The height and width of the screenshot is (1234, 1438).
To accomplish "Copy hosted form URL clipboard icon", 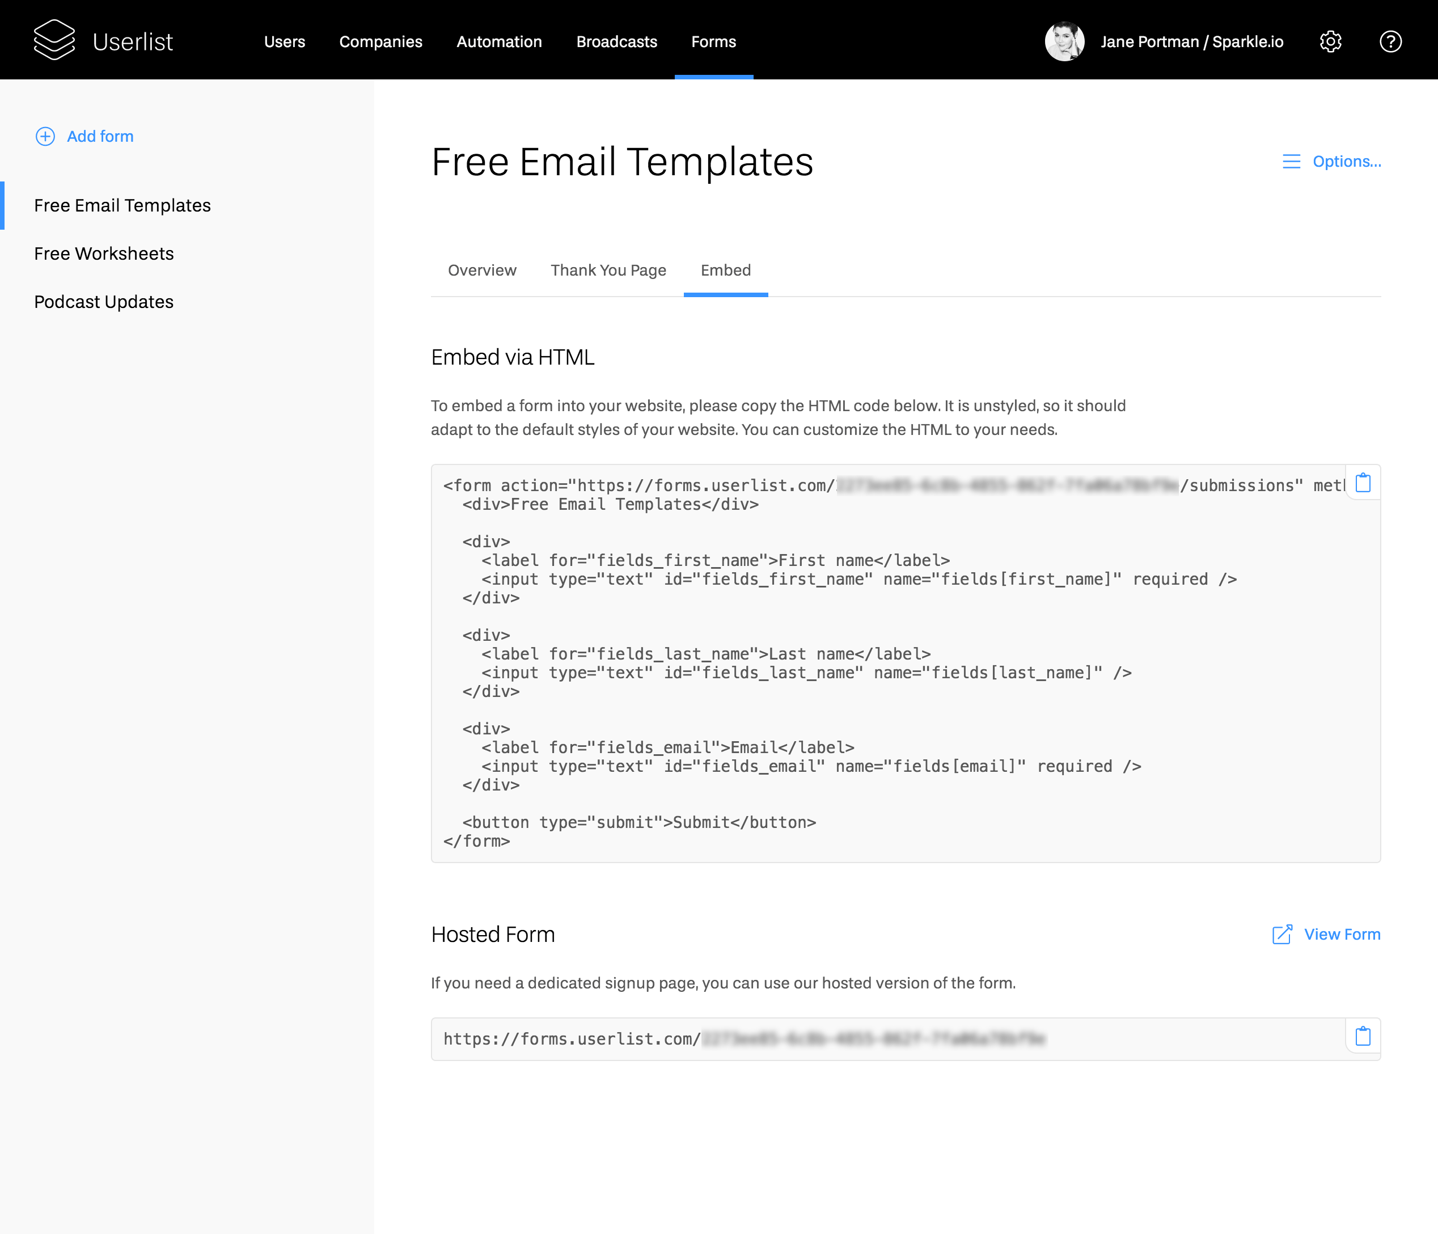I will point(1363,1037).
